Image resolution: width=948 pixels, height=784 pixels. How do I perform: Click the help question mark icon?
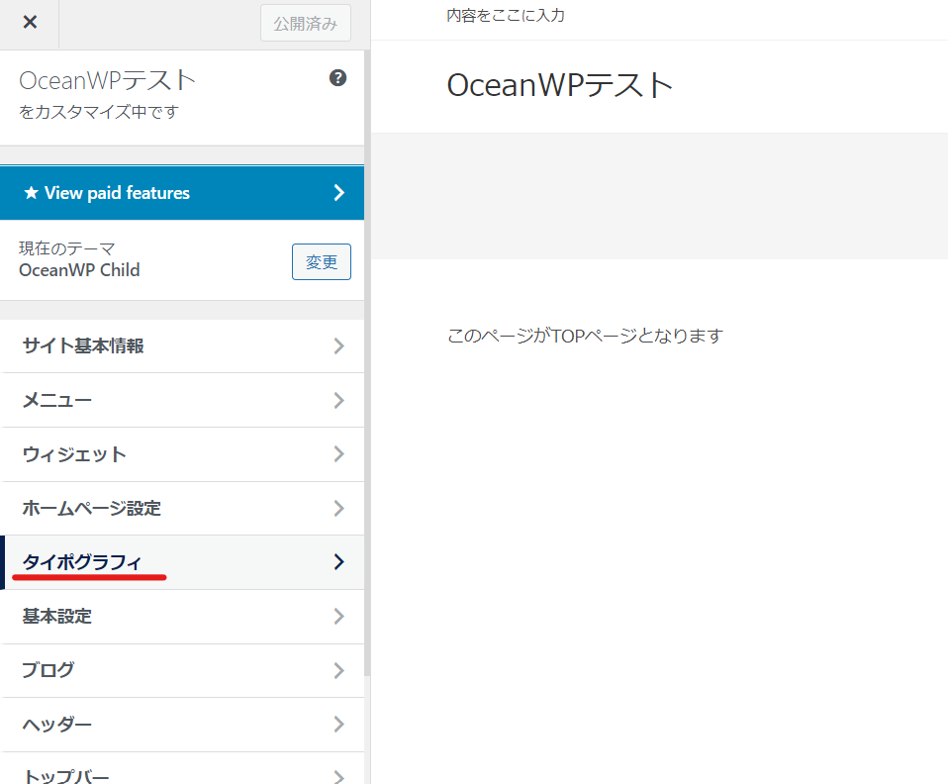click(337, 78)
